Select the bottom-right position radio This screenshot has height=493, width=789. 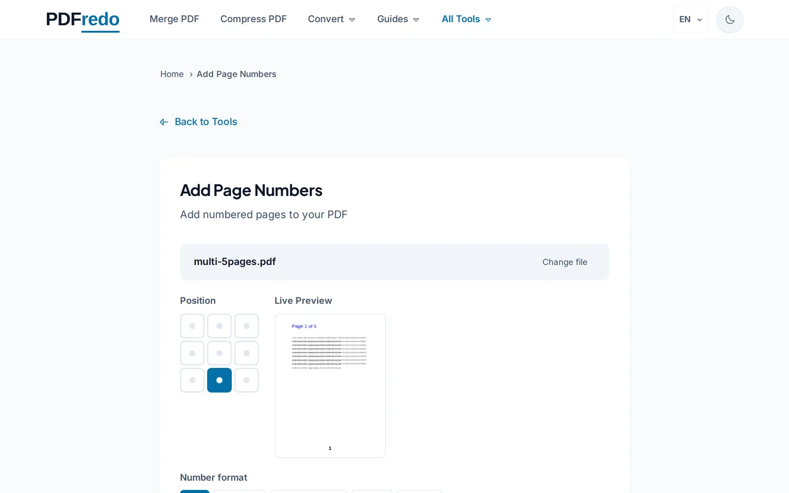click(246, 380)
